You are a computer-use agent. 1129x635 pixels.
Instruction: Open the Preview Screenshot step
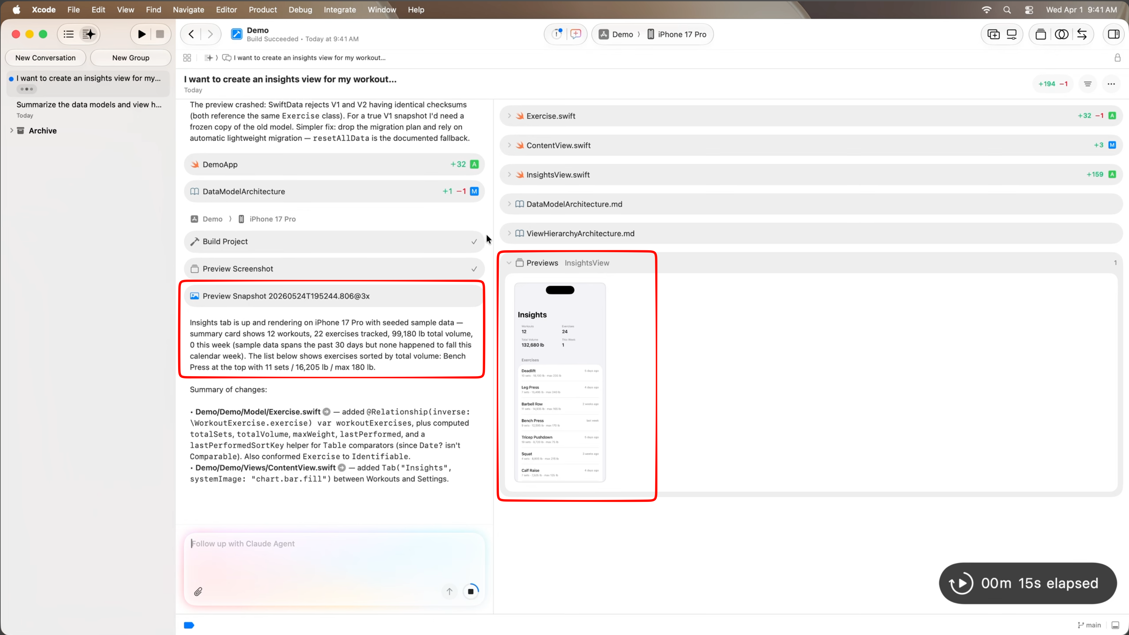[334, 269]
